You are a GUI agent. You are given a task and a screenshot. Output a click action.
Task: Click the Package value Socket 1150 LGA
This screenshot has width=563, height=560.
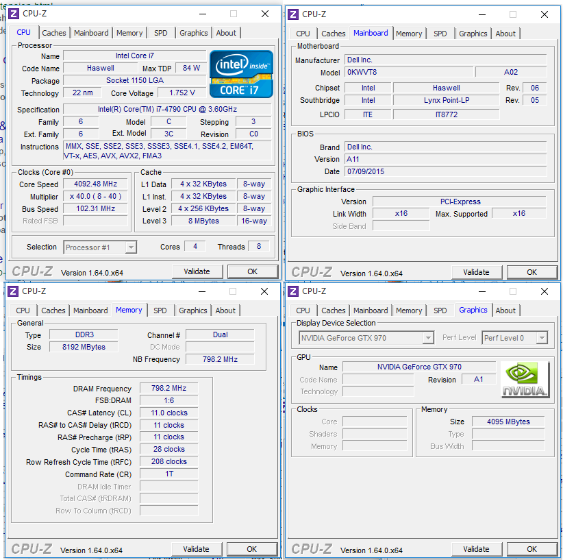point(135,80)
